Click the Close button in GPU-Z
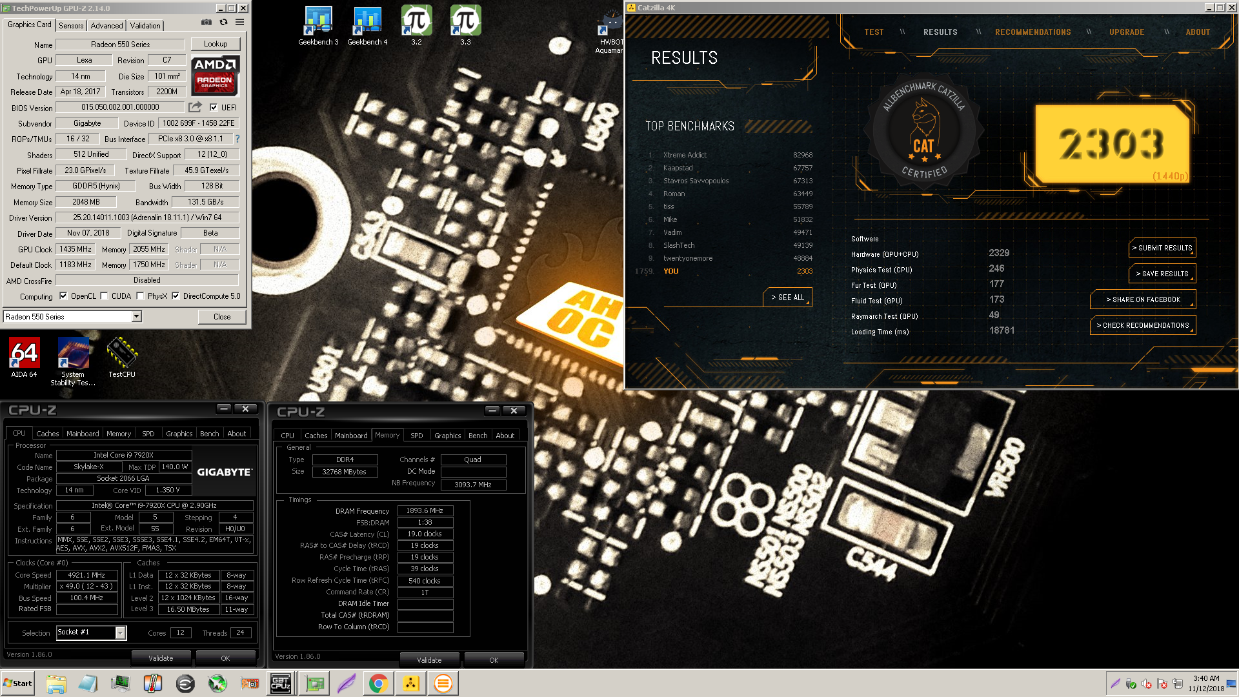The height and width of the screenshot is (697, 1239). (x=222, y=316)
